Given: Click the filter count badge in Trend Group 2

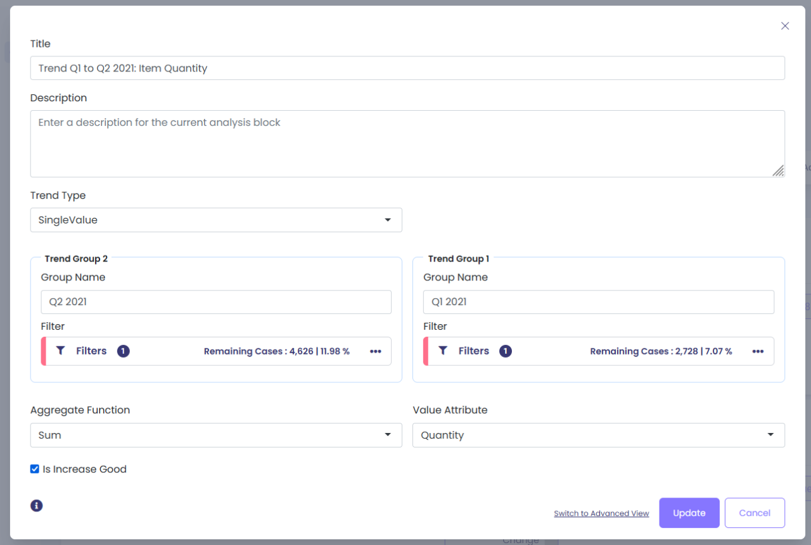Looking at the screenshot, I should tap(124, 351).
